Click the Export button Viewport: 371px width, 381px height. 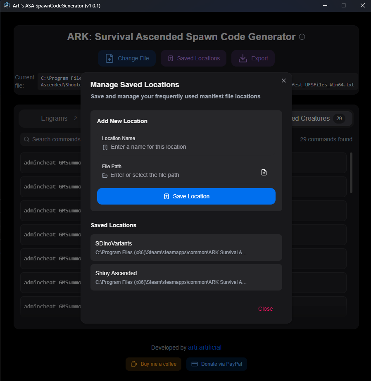(253, 58)
